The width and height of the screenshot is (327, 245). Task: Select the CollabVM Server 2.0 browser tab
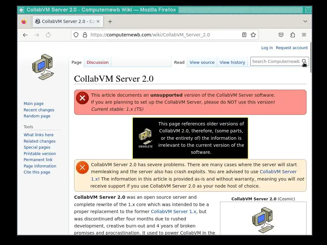pyautogui.click(x=68, y=21)
